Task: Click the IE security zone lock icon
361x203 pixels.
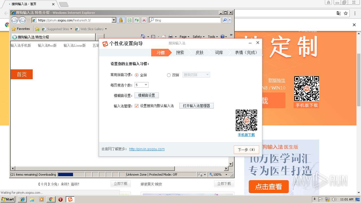Action: 200,175
